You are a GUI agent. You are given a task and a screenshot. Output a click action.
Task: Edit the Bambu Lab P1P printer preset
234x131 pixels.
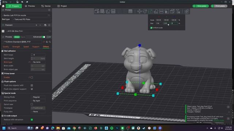click(49, 15)
